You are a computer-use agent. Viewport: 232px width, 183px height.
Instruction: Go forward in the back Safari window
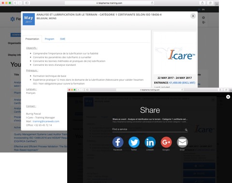click(x=20, y=3)
